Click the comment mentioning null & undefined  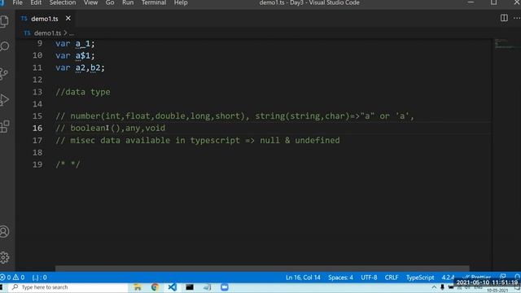(198, 140)
